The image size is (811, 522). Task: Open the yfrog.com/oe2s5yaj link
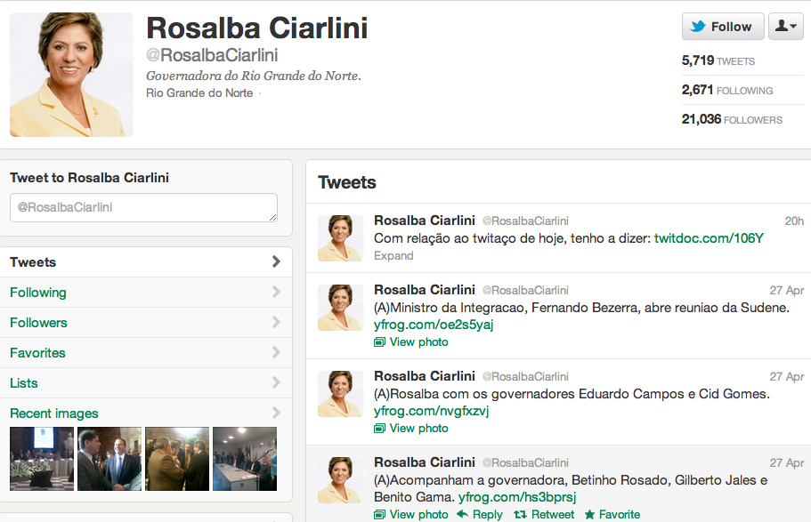pyautogui.click(x=434, y=325)
